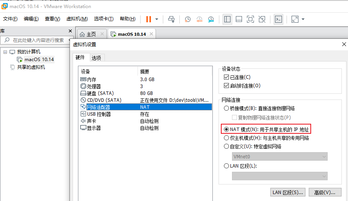Take a snapshot with the clock-plus icon

click(x=187, y=19)
